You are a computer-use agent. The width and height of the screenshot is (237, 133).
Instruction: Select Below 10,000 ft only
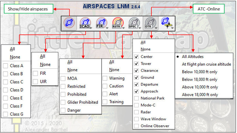(199, 72)
